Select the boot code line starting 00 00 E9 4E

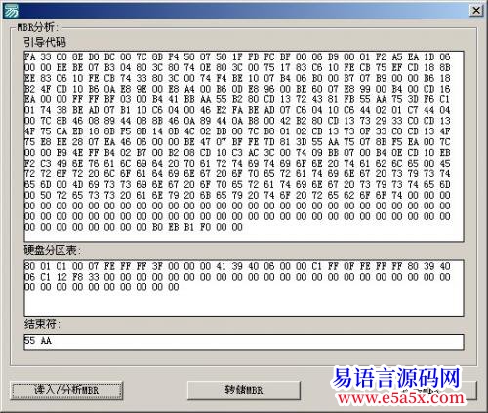[x=237, y=153]
